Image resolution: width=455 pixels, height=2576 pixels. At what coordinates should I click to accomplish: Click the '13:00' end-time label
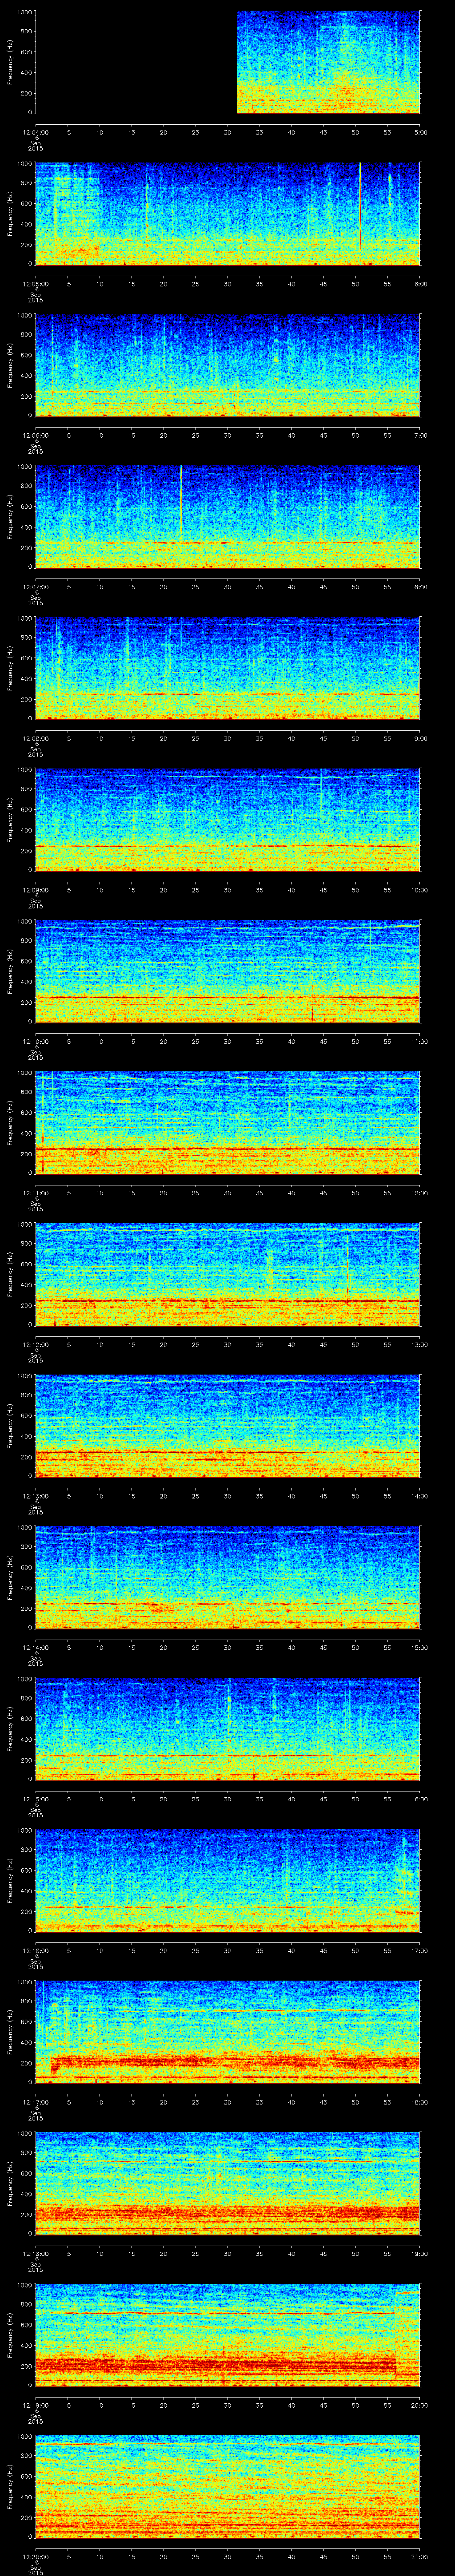tap(419, 1343)
